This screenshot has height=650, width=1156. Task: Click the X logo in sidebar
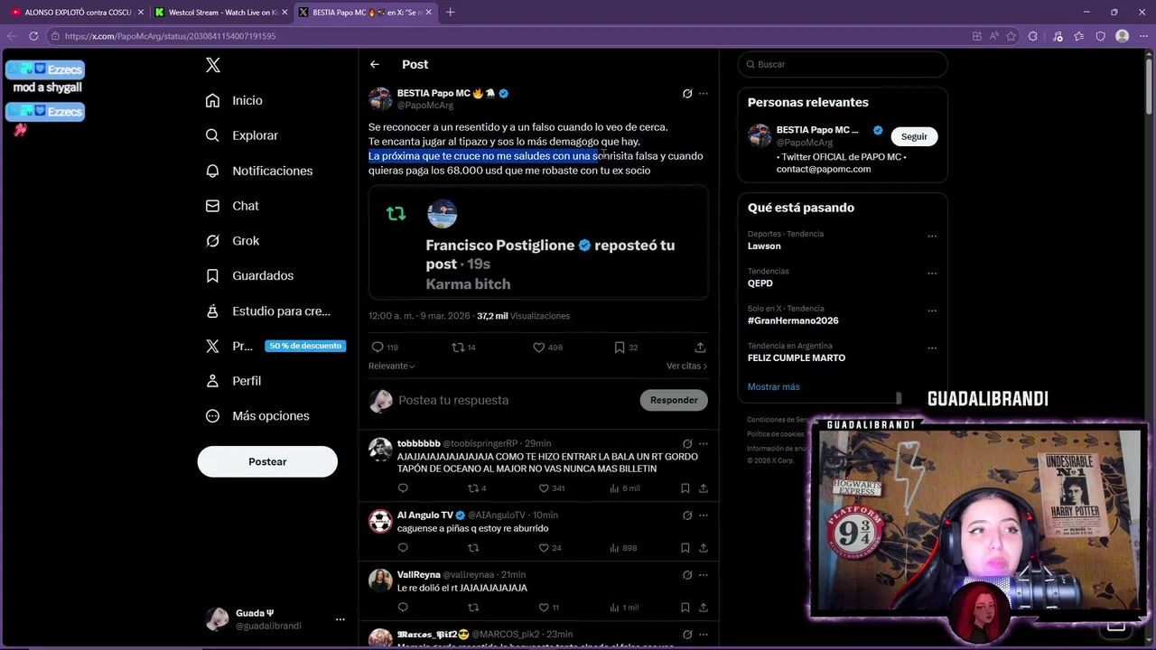pyautogui.click(x=213, y=65)
